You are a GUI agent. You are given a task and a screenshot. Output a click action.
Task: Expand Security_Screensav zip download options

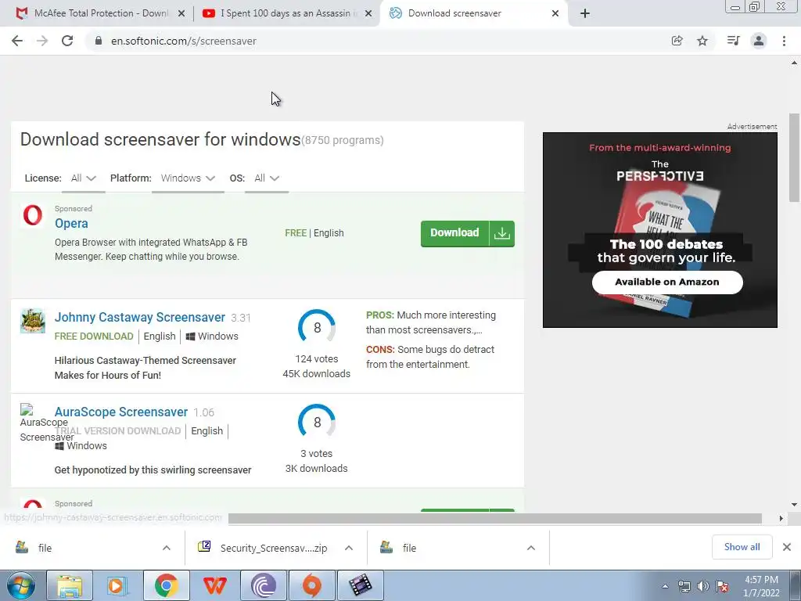click(349, 548)
